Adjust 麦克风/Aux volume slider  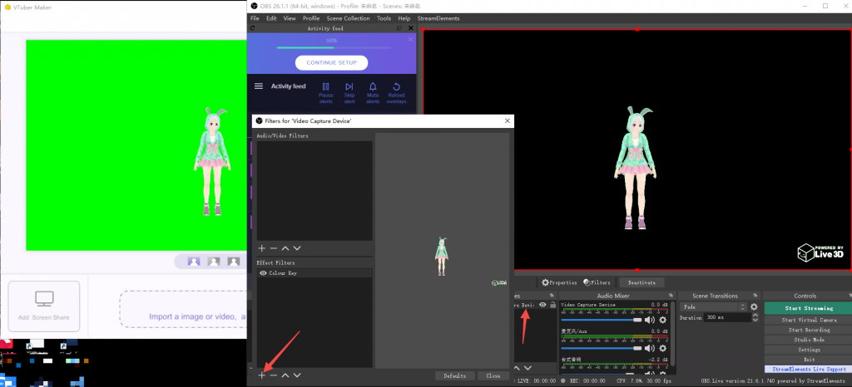[602, 348]
